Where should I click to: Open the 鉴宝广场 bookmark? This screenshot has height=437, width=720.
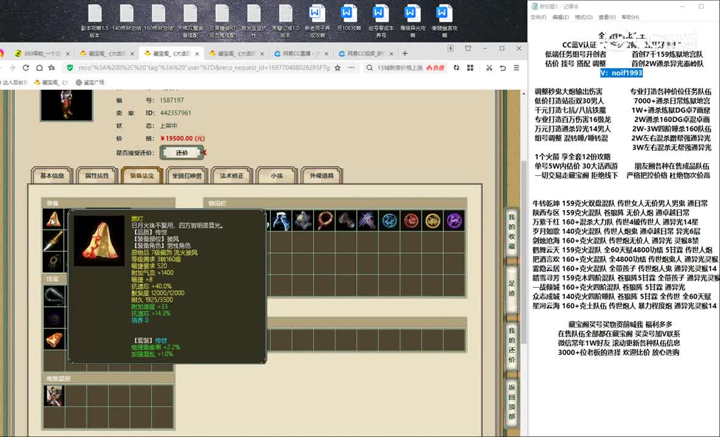pyautogui.click(x=90, y=83)
